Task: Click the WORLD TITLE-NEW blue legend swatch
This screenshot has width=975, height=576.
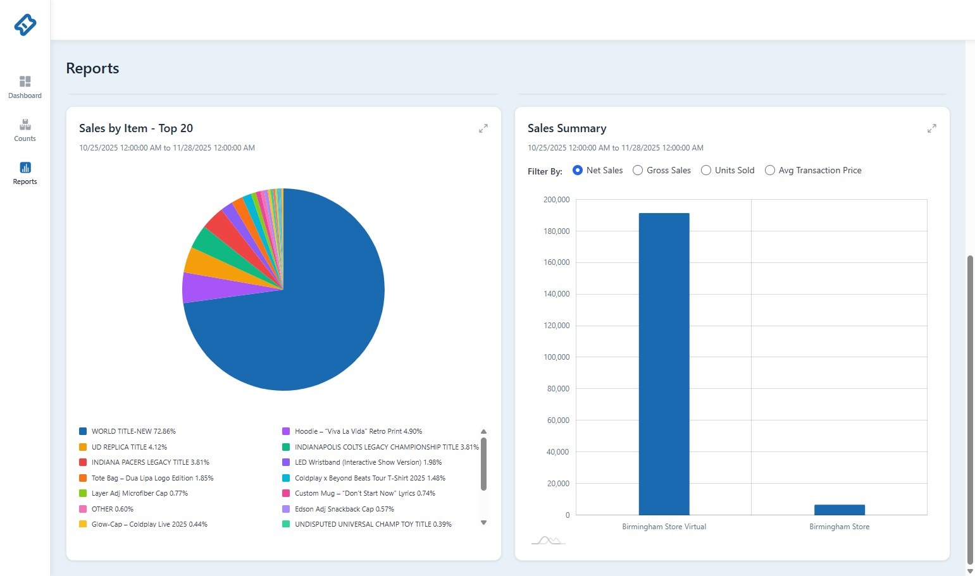Action: 83,431
